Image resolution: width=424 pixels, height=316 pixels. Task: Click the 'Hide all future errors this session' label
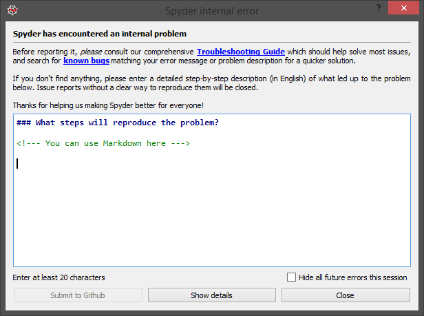coord(352,277)
